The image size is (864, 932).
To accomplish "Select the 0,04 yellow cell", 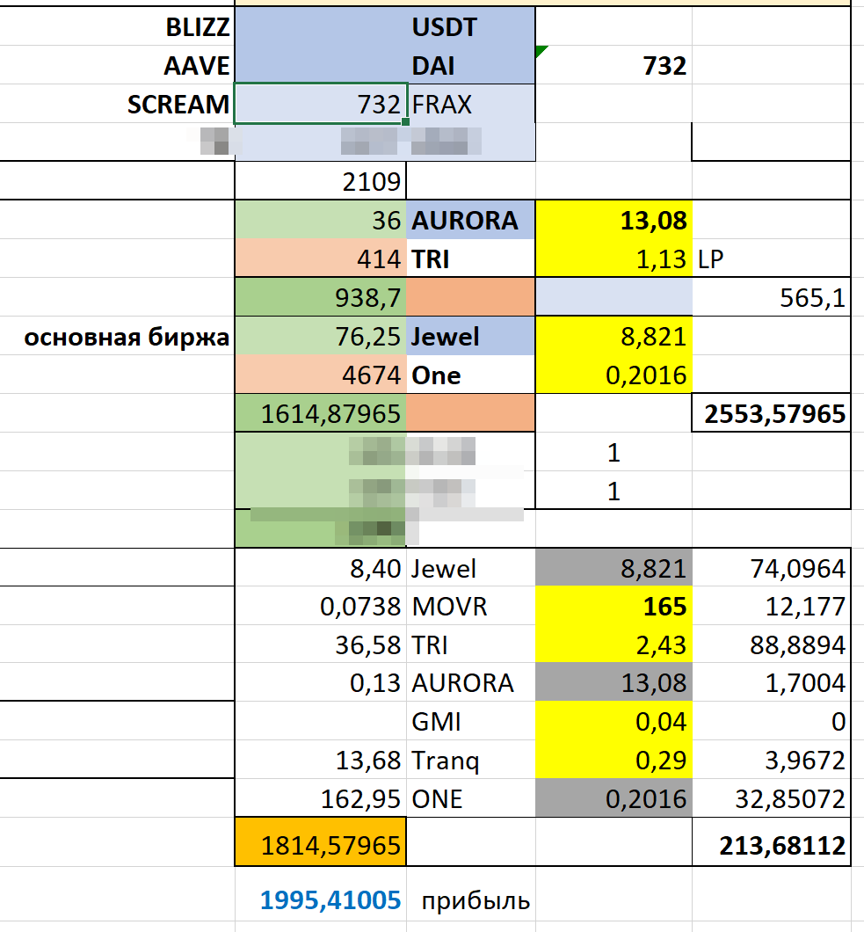I will click(614, 721).
